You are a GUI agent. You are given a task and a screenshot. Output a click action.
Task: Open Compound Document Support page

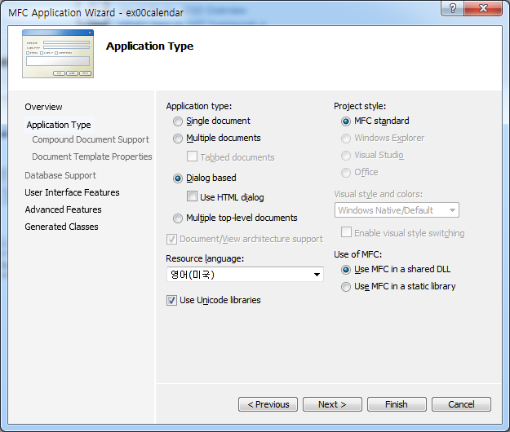91,139
